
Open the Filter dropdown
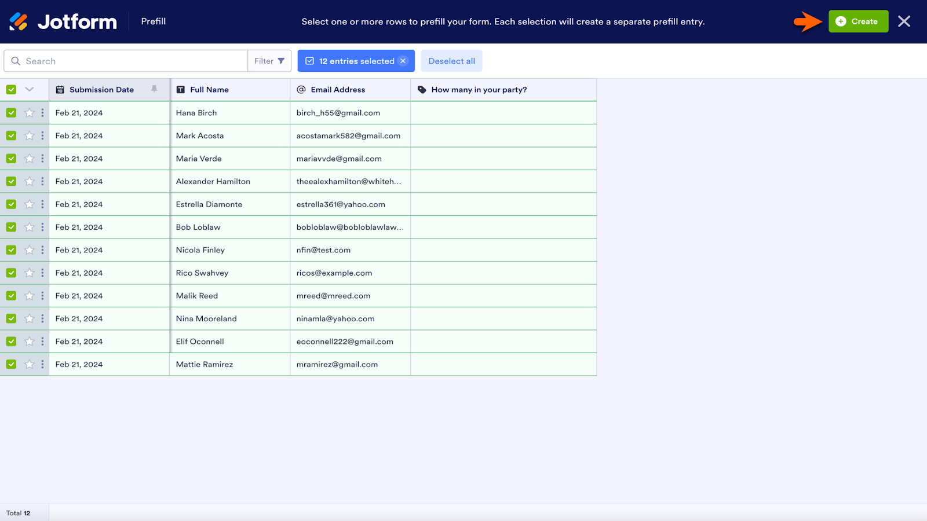(269, 61)
